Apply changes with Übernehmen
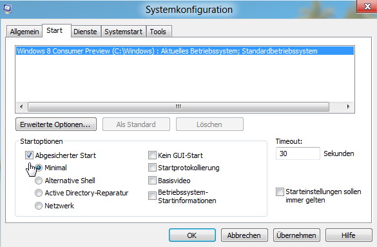377x247 pixels. click(296, 235)
